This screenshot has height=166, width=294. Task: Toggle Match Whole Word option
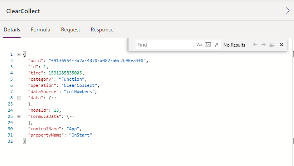(208, 45)
